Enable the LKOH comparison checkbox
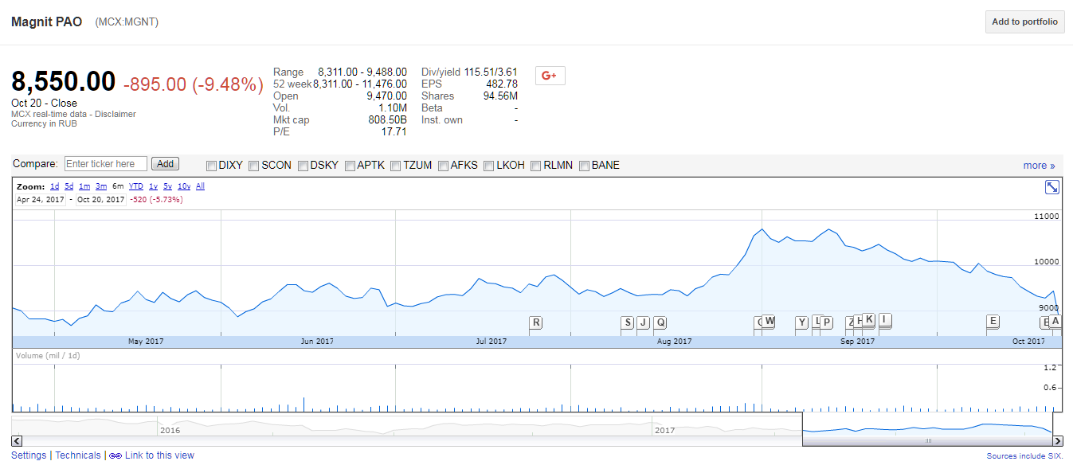The image size is (1073, 465). pos(489,166)
